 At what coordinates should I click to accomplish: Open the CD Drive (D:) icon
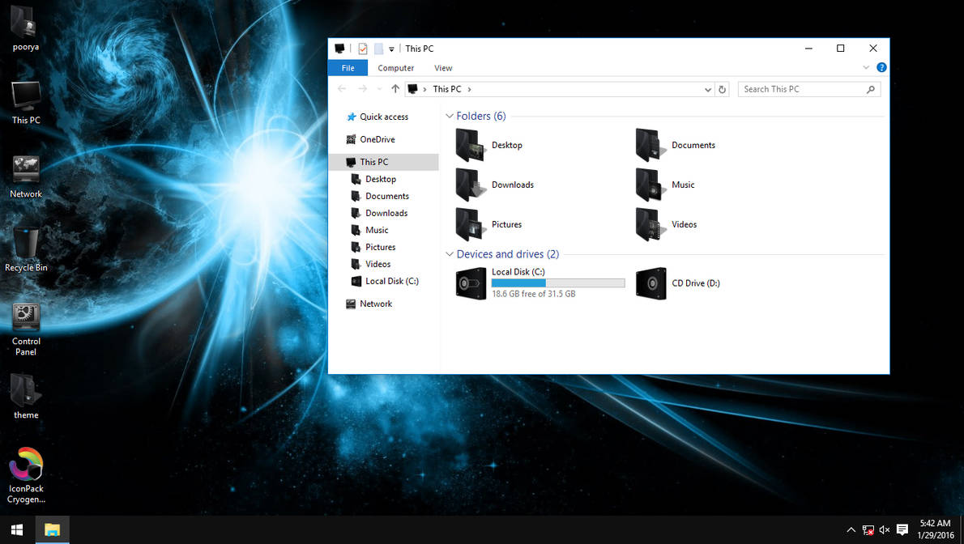(651, 283)
